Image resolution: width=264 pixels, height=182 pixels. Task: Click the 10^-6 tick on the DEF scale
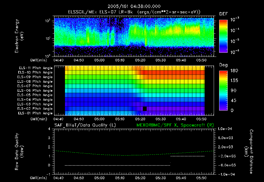click(x=235, y=52)
